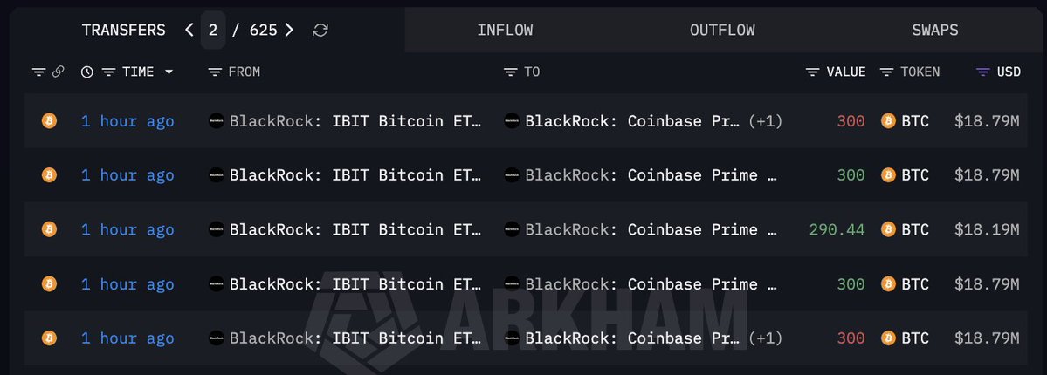Go to next transfers page
The height and width of the screenshot is (375, 1047).
coord(289,30)
